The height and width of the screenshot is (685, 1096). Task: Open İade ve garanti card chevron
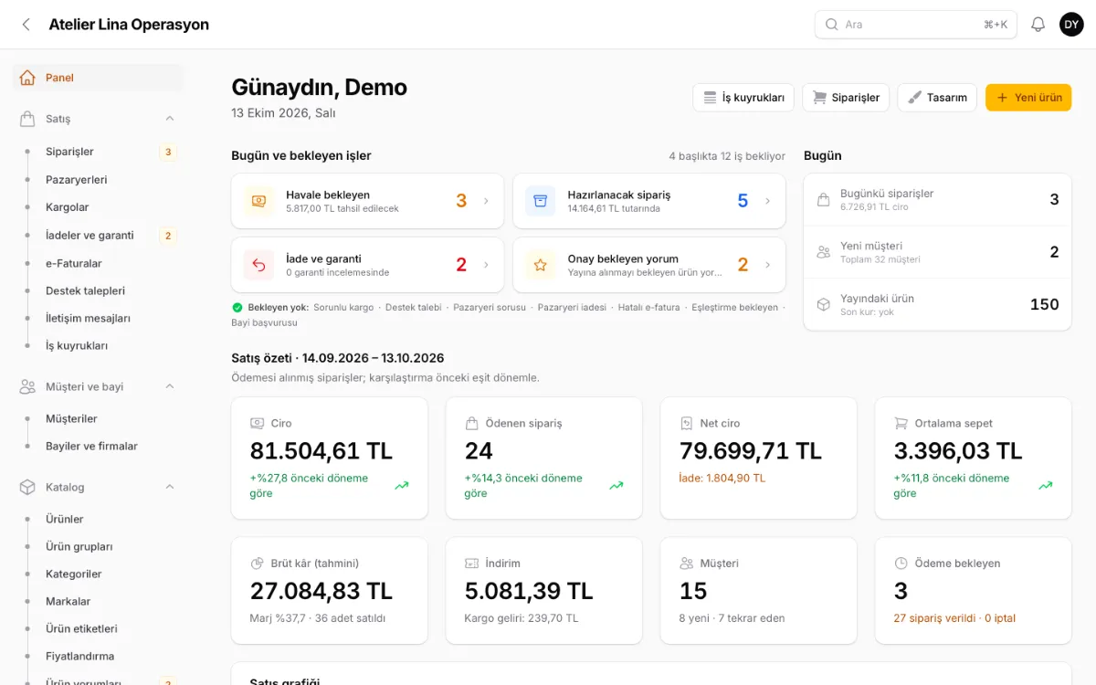tap(486, 265)
